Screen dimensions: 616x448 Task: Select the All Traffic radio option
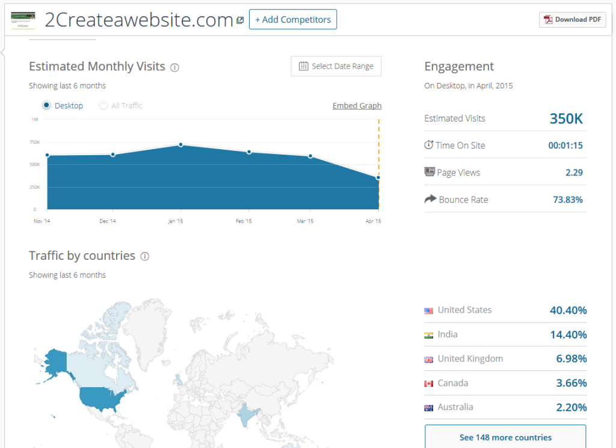[103, 105]
